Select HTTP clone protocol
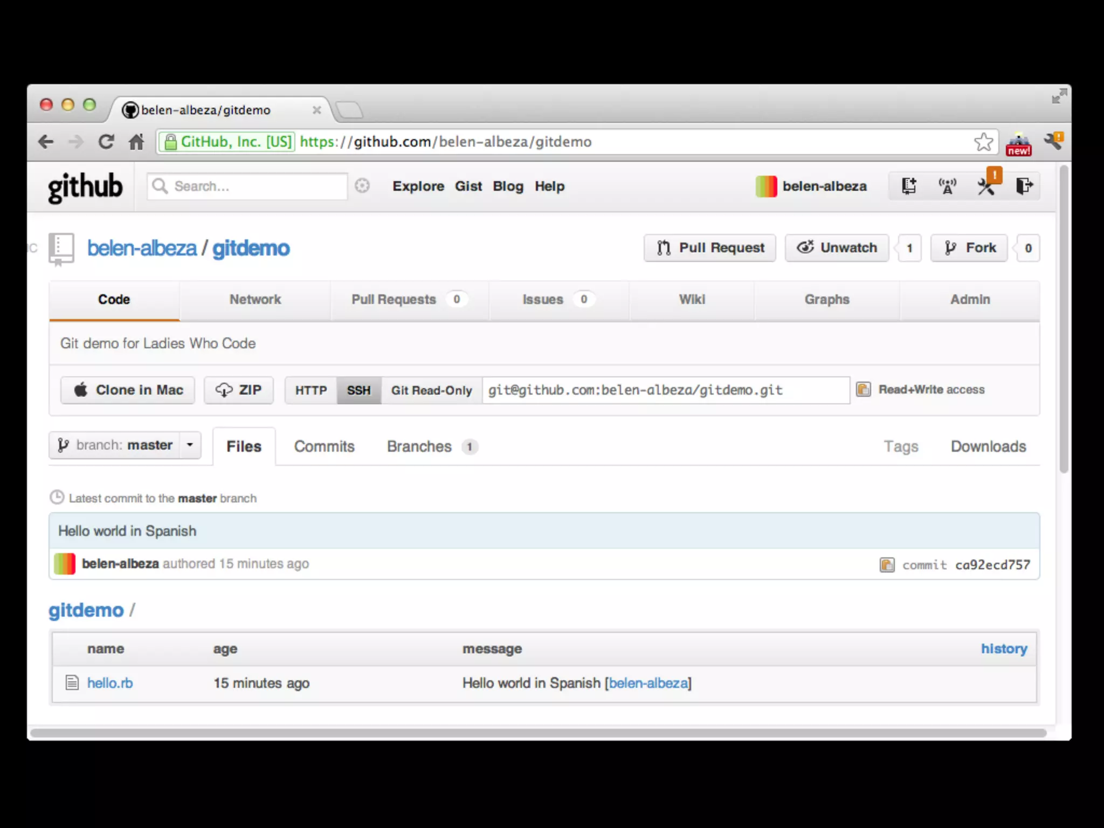The width and height of the screenshot is (1104, 828). 311,390
